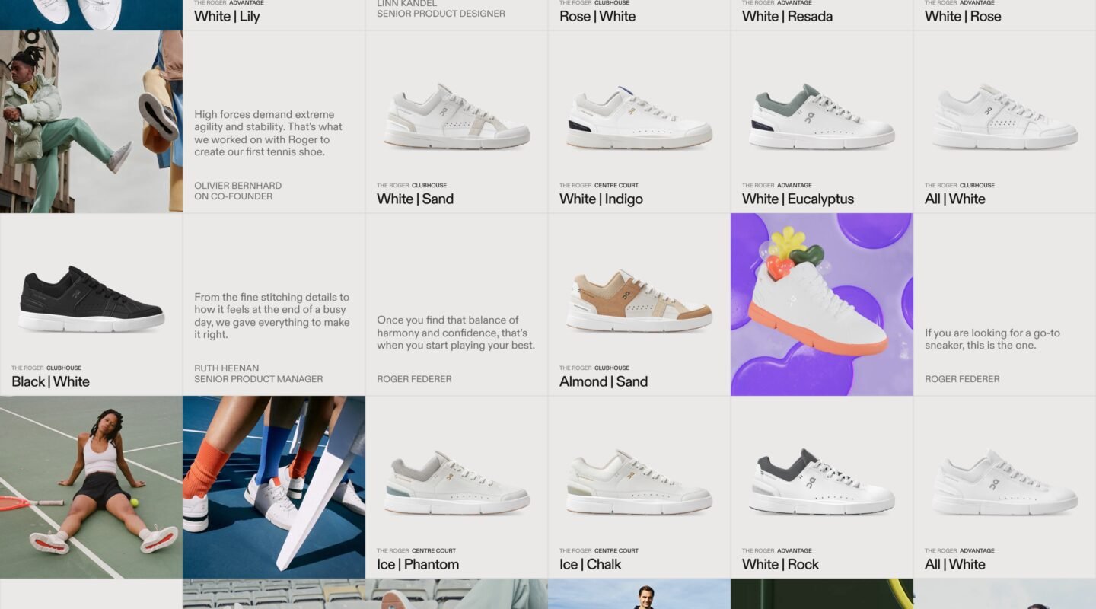Viewport: 1096px width, 609px height.
Task: Click the Rose | White title
Action: (x=597, y=16)
